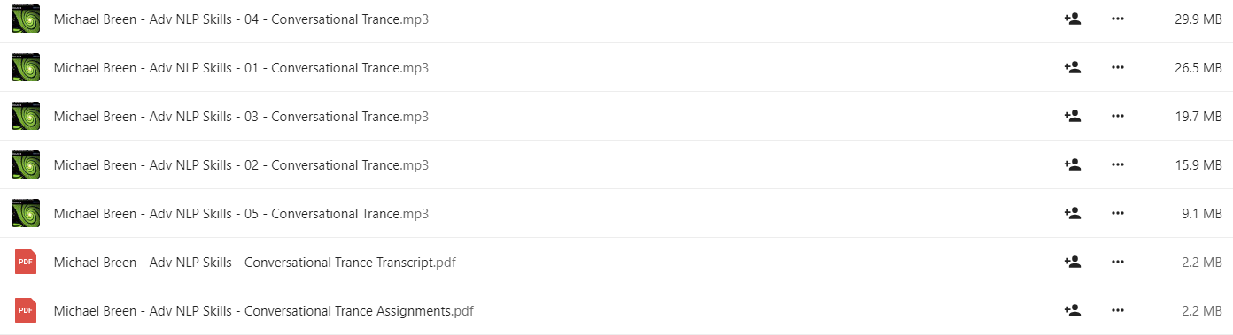Open three-dot menu for 02 Conversational Trance mp3
This screenshot has height=335, width=1233.
[1118, 164]
